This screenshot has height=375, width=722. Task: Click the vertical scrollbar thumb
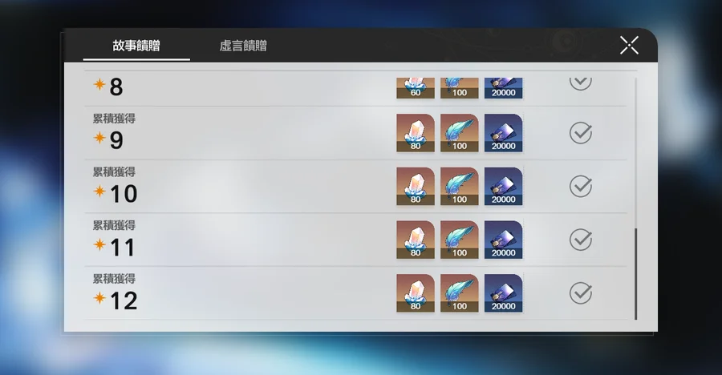636,273
